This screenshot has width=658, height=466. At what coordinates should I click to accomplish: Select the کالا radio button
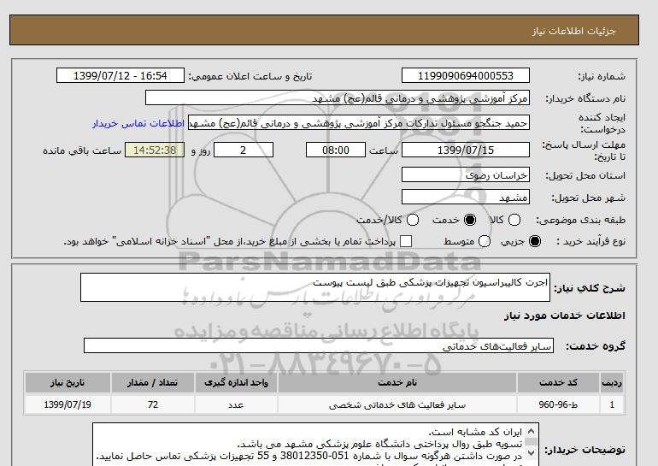click(x=514, y=220)
